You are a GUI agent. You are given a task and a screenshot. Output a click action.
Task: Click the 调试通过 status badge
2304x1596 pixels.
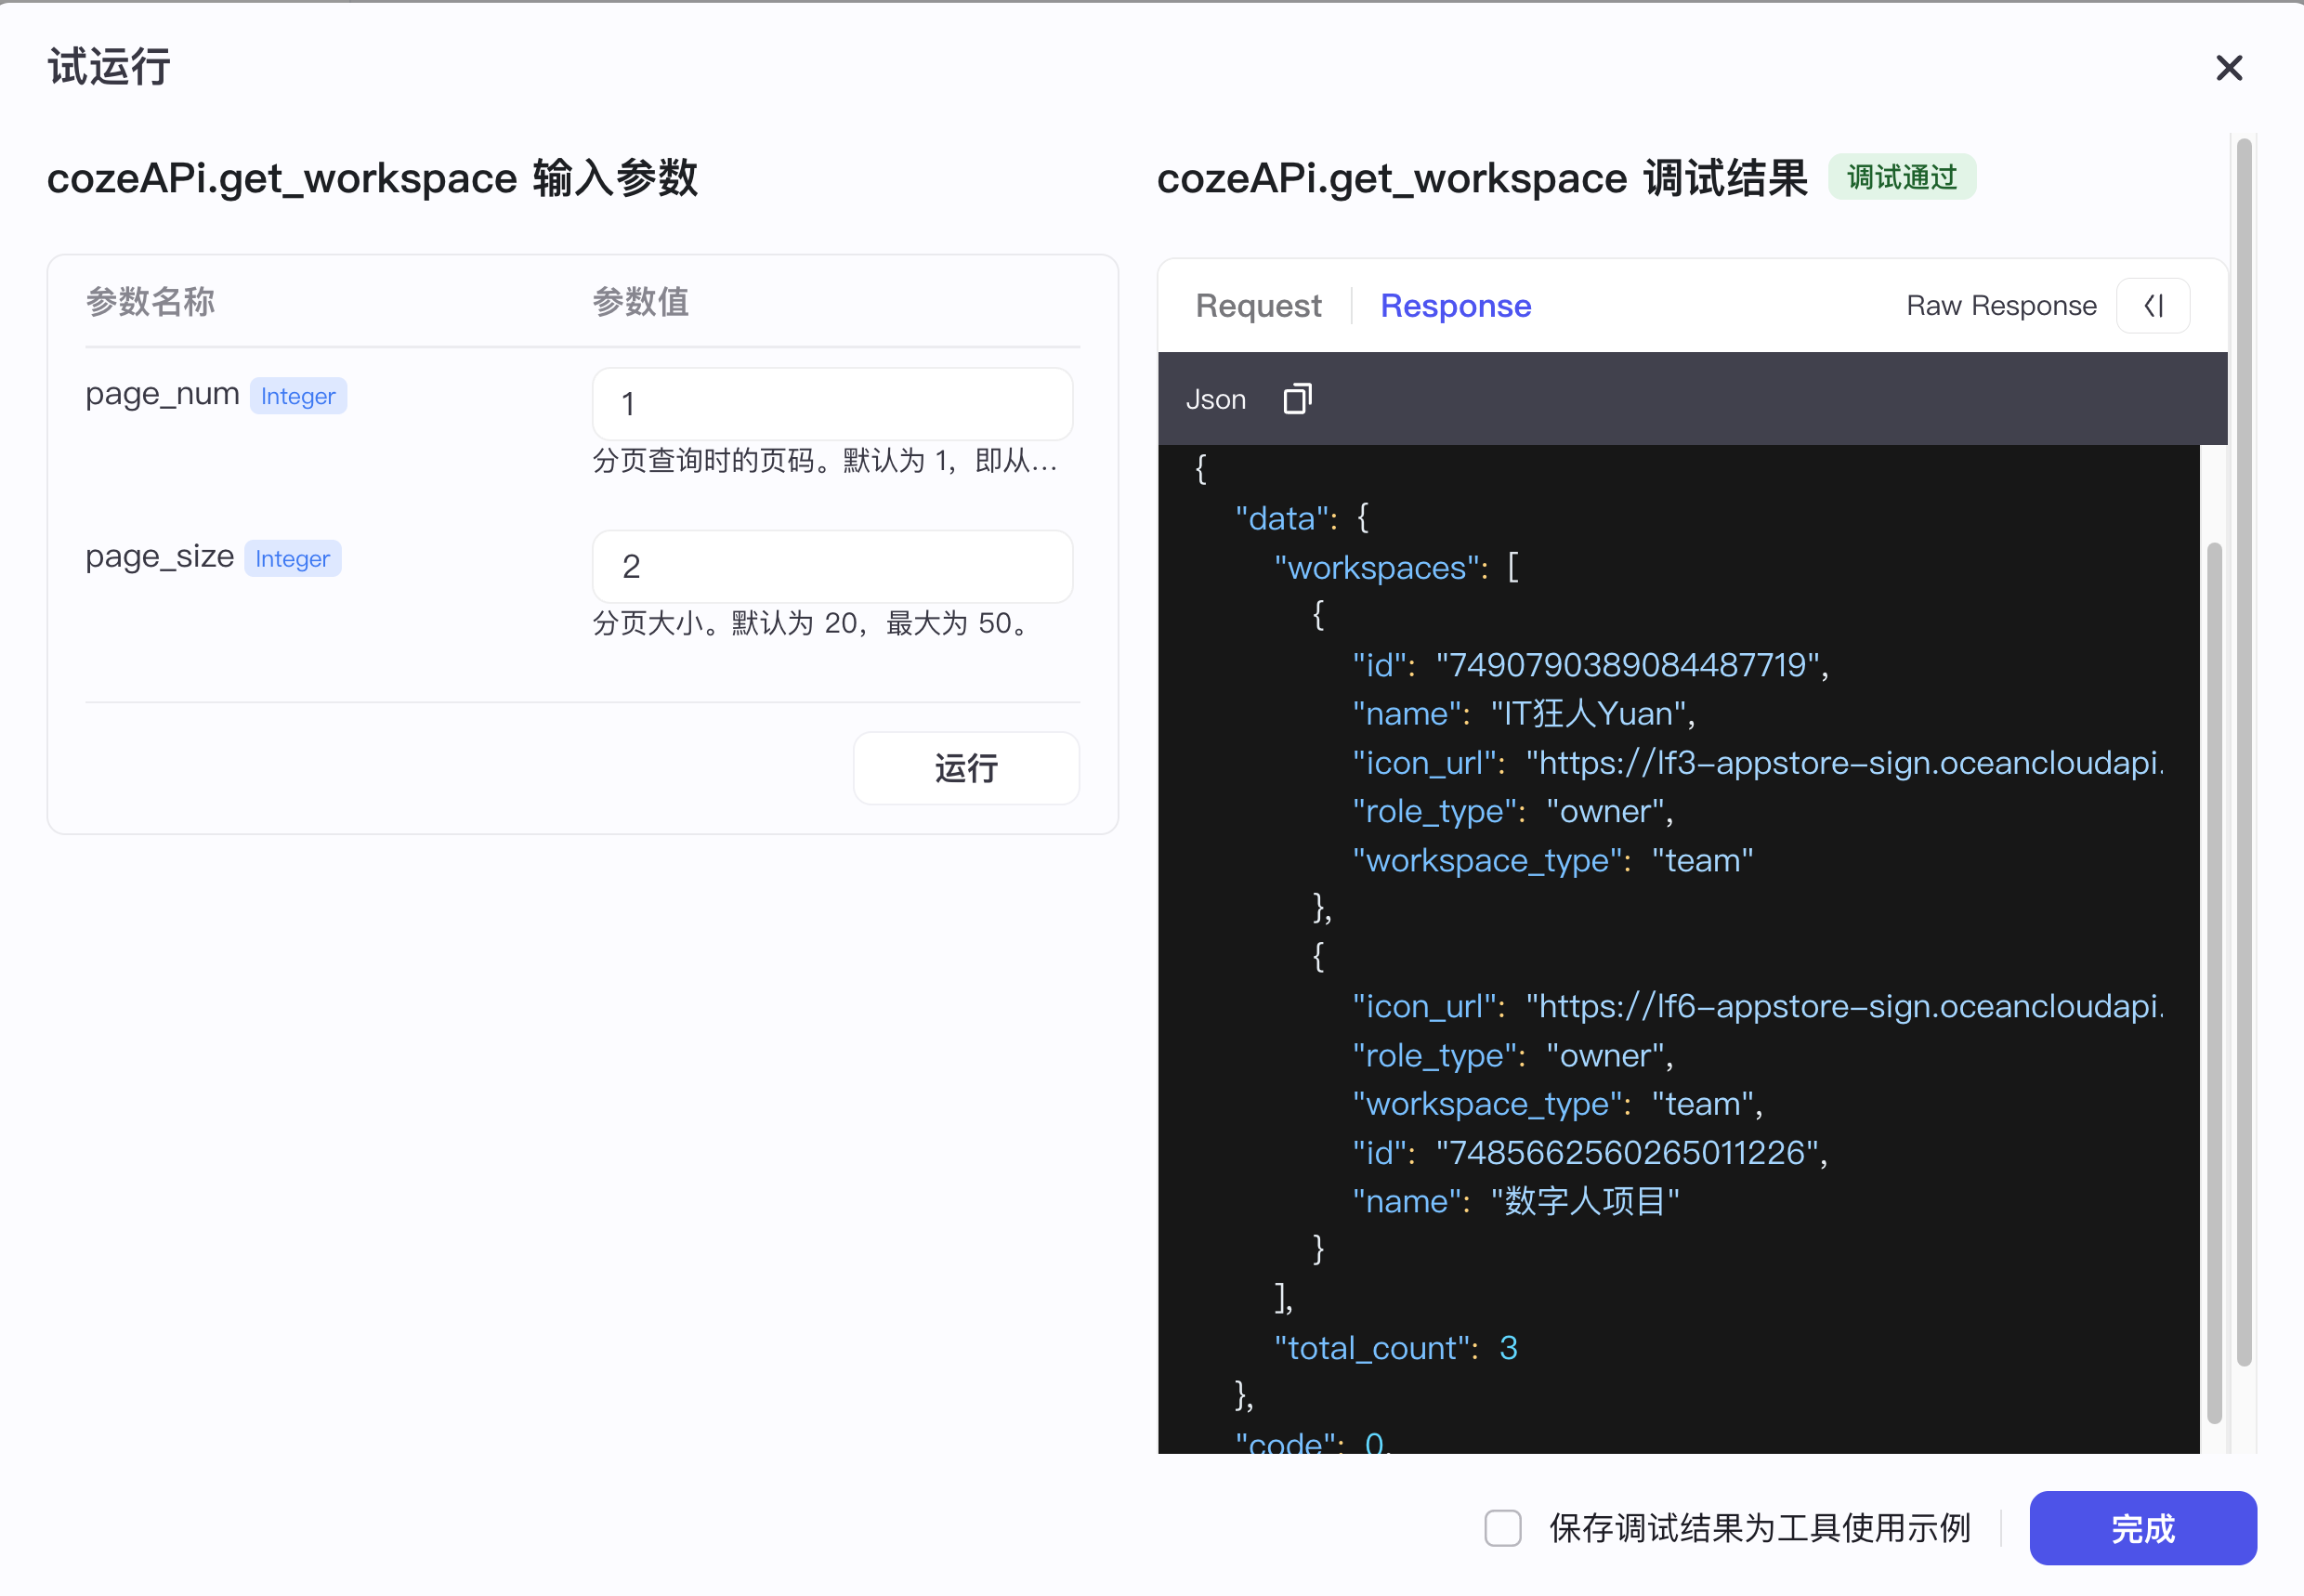[x=1901, y=176]
